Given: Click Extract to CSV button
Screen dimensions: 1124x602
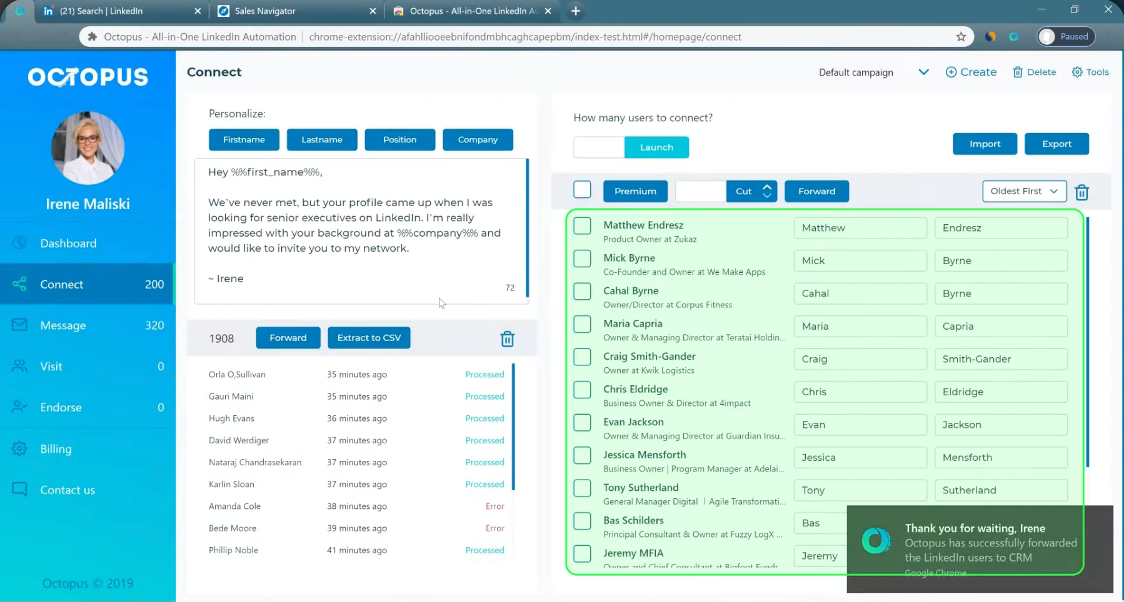Looking at the screenshot, I should pyautogui.click(x=369, y=337).
